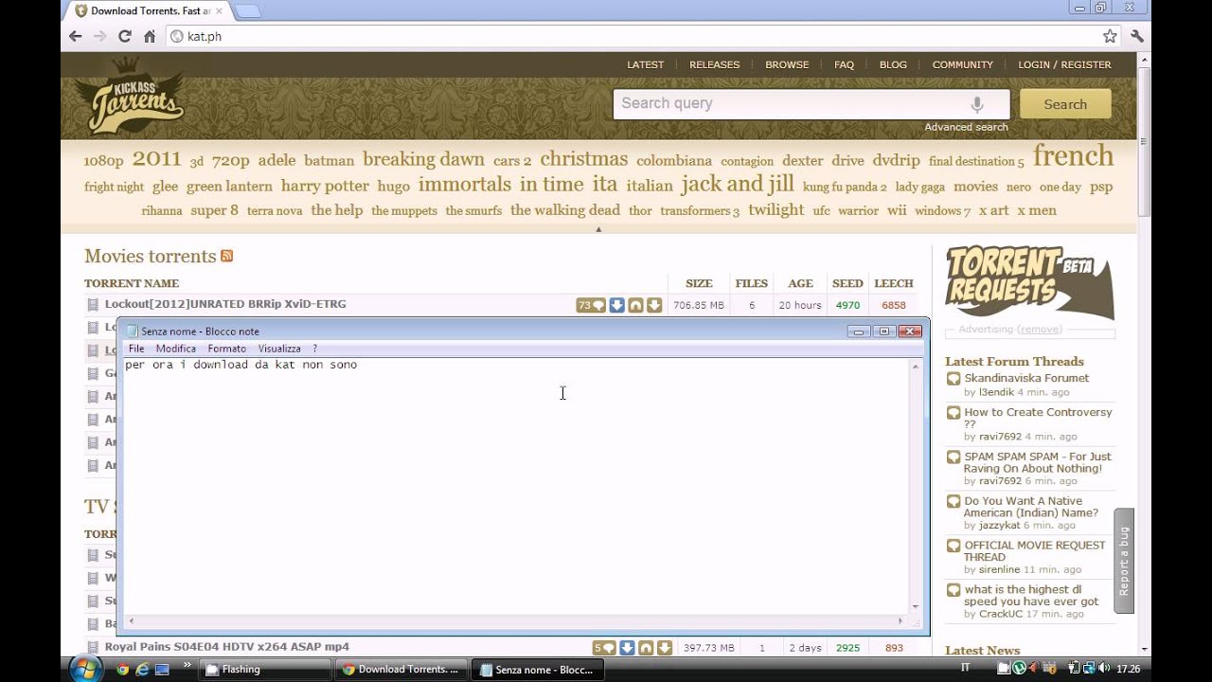The height and width of the screenshot is (682, 1212).
Task: Click the LOGIN / REGISTER link
Action: click(x=1064, y=64)
